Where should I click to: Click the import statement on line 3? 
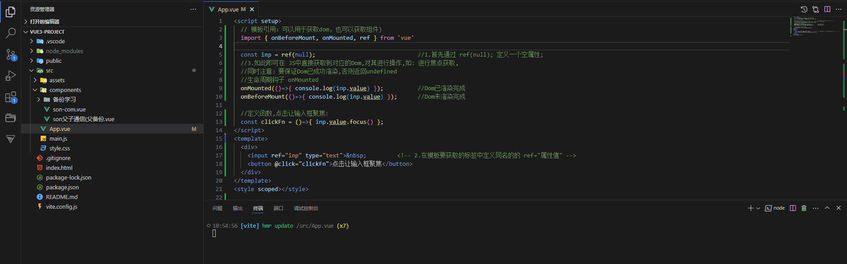(327, 38)
